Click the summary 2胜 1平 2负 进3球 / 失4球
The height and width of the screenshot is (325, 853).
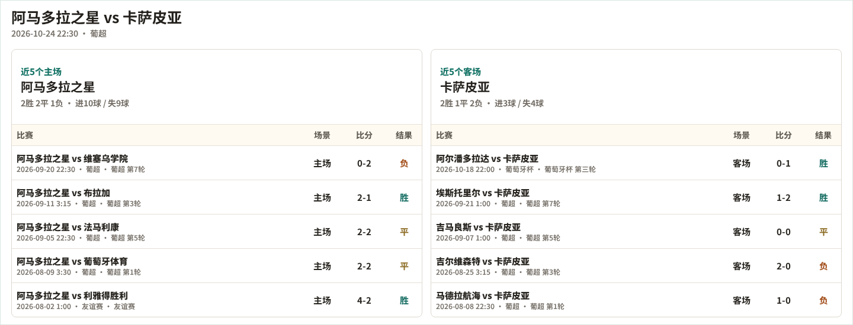[492, 103]
